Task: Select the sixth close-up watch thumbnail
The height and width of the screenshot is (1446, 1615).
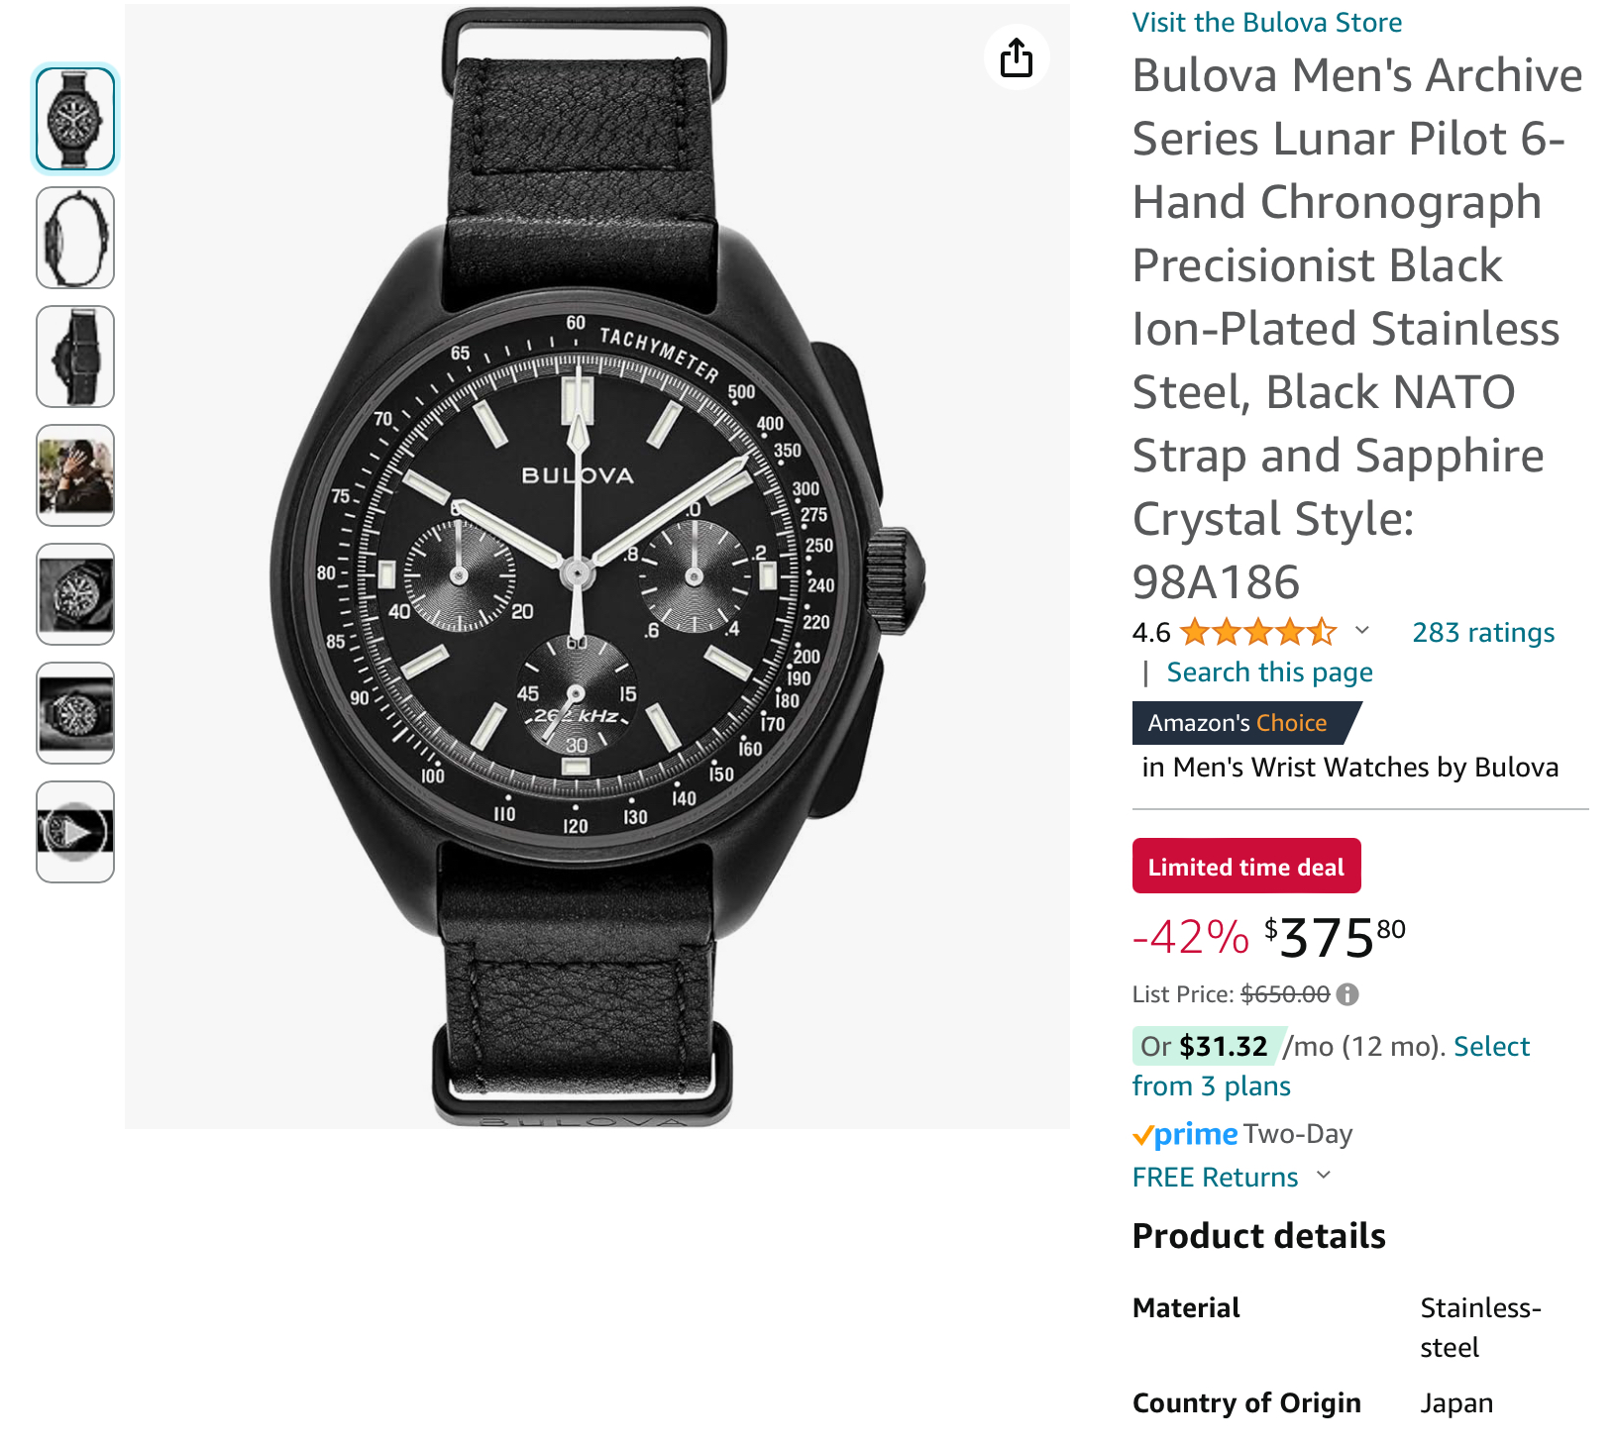Action: pos(75,713)
